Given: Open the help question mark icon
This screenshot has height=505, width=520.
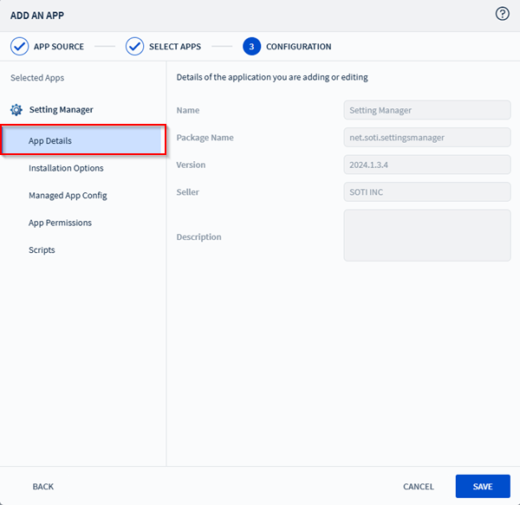Looking at the screenshot, I should point(502,14).
